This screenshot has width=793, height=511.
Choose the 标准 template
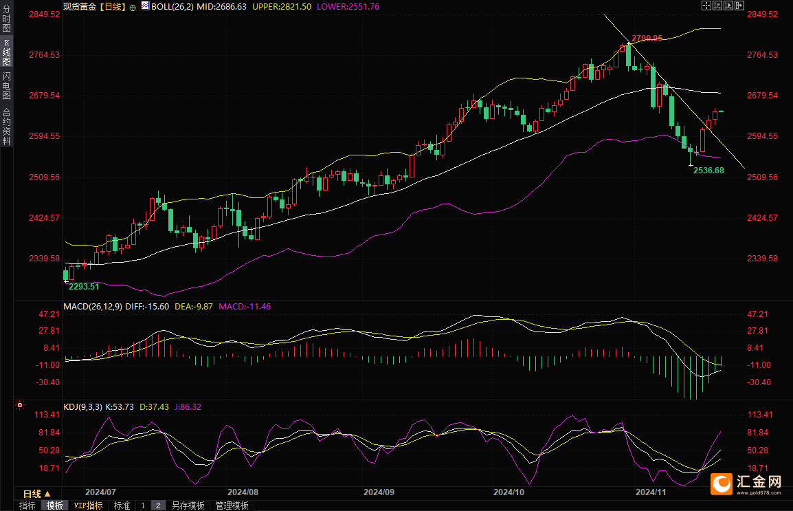pos(122,505)
